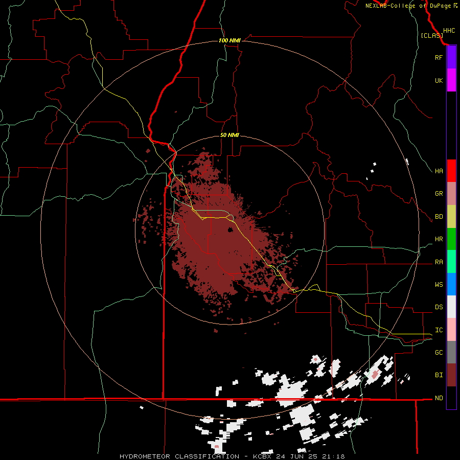This screenshot has width=460, height=460.
Task: Click the BD yellow legend swatch
Action: tap(451, 216)
